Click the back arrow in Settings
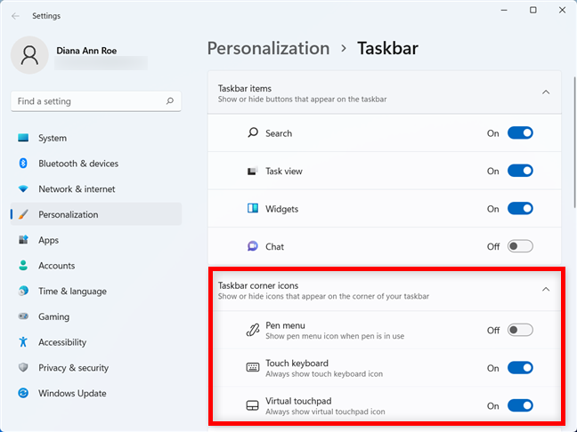The image size is (577, 432). tap(15, 15)
